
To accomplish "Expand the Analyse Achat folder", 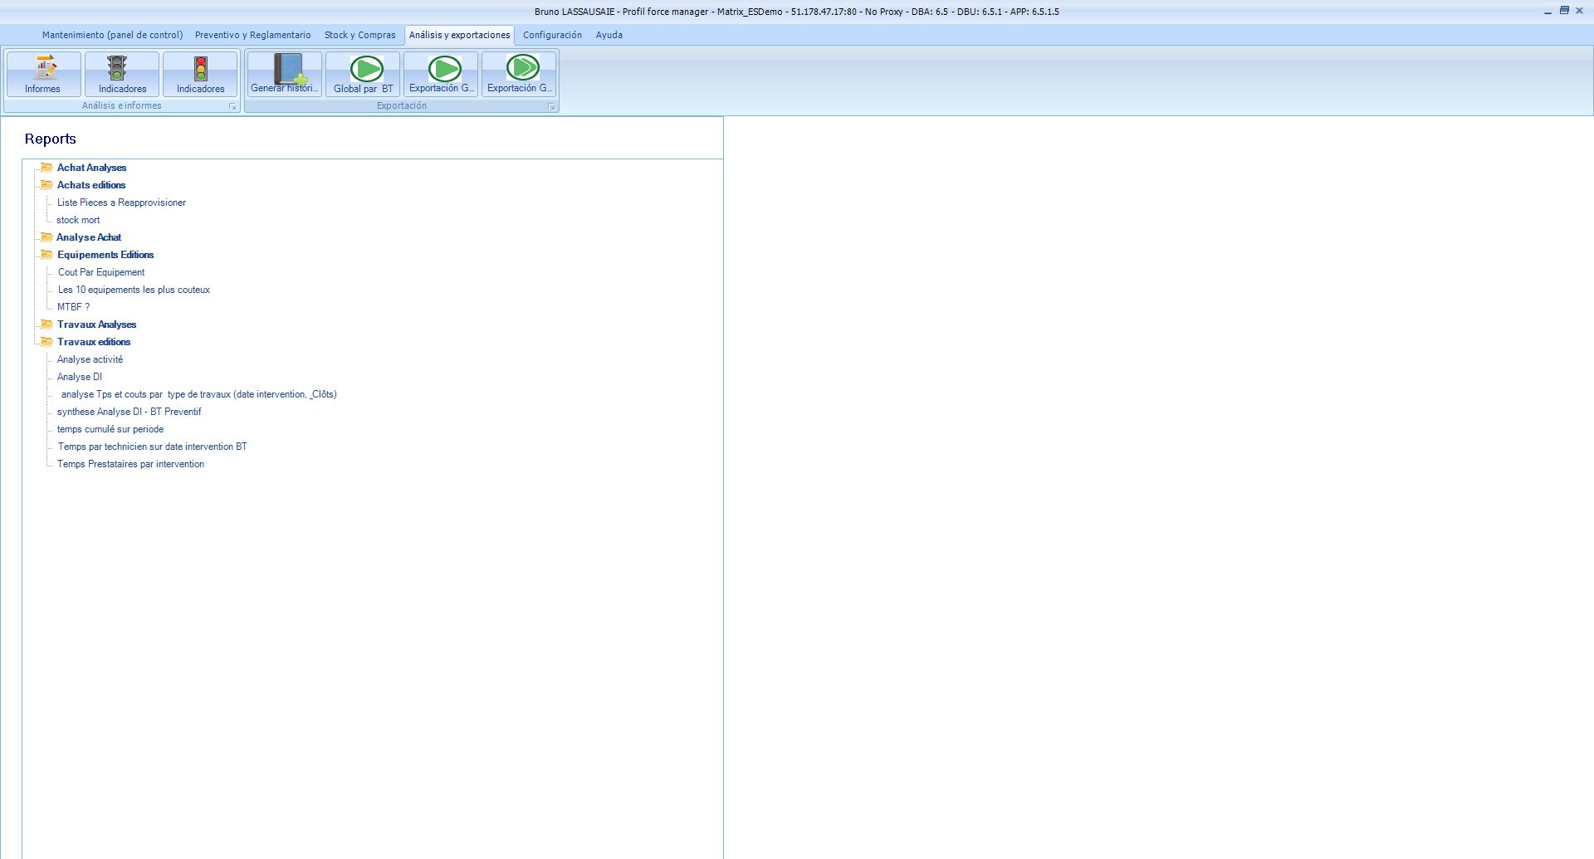I will (x=89, y=237).
